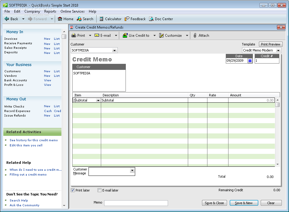This screenshot has height=212, width=289.
Task: Click into the Memo text field
Action: [136, 203]
